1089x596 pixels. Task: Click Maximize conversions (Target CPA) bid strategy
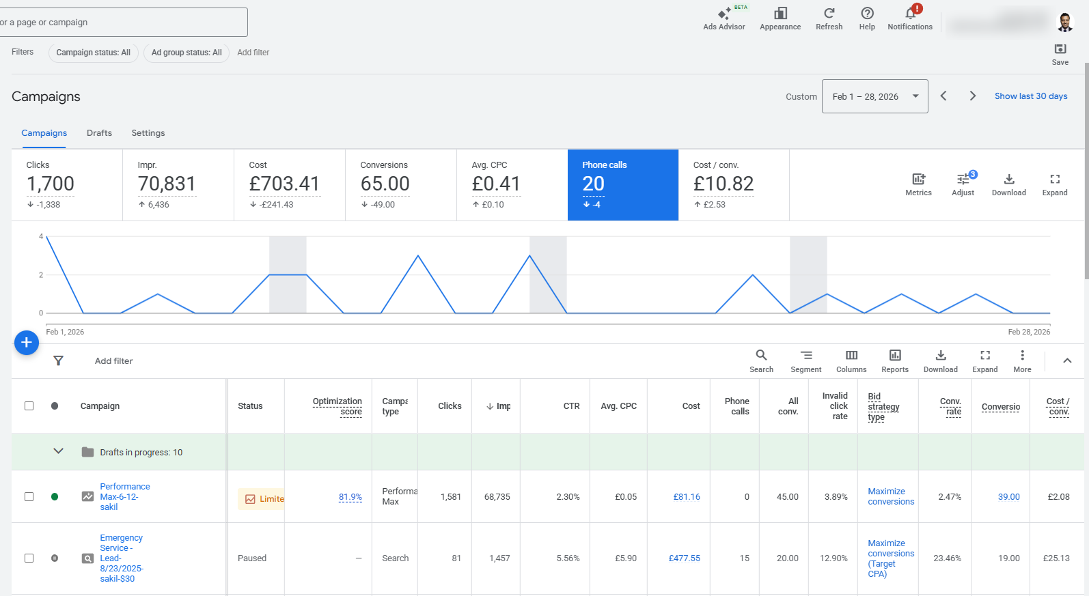[891, 558]
